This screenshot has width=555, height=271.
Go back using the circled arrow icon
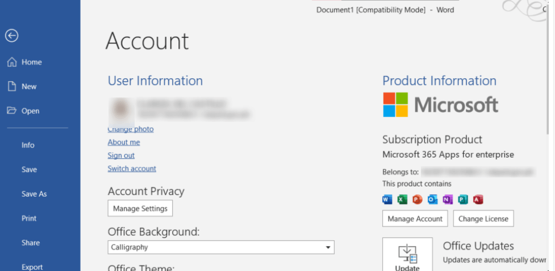click(x=12, y=36)
